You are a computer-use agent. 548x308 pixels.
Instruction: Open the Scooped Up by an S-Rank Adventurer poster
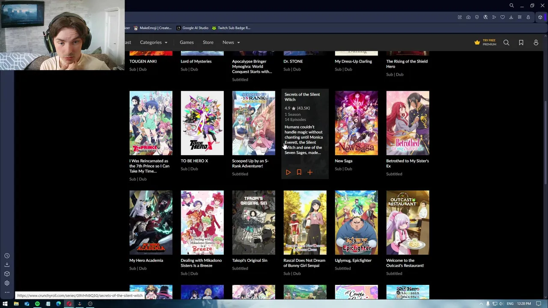253,123
